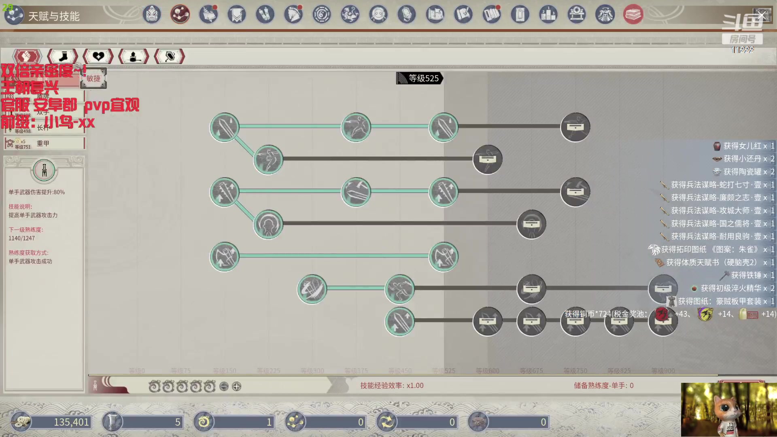
Task: Open the map with flag icon
Action: pos(435,15)
